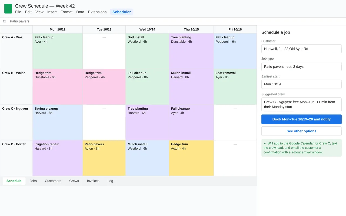Click the Suggested crew field

pos(301,104)
